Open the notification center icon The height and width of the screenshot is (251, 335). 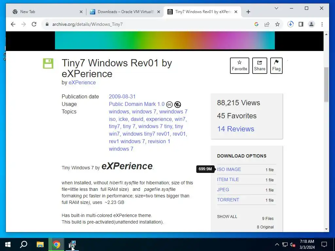pos(324,244)
